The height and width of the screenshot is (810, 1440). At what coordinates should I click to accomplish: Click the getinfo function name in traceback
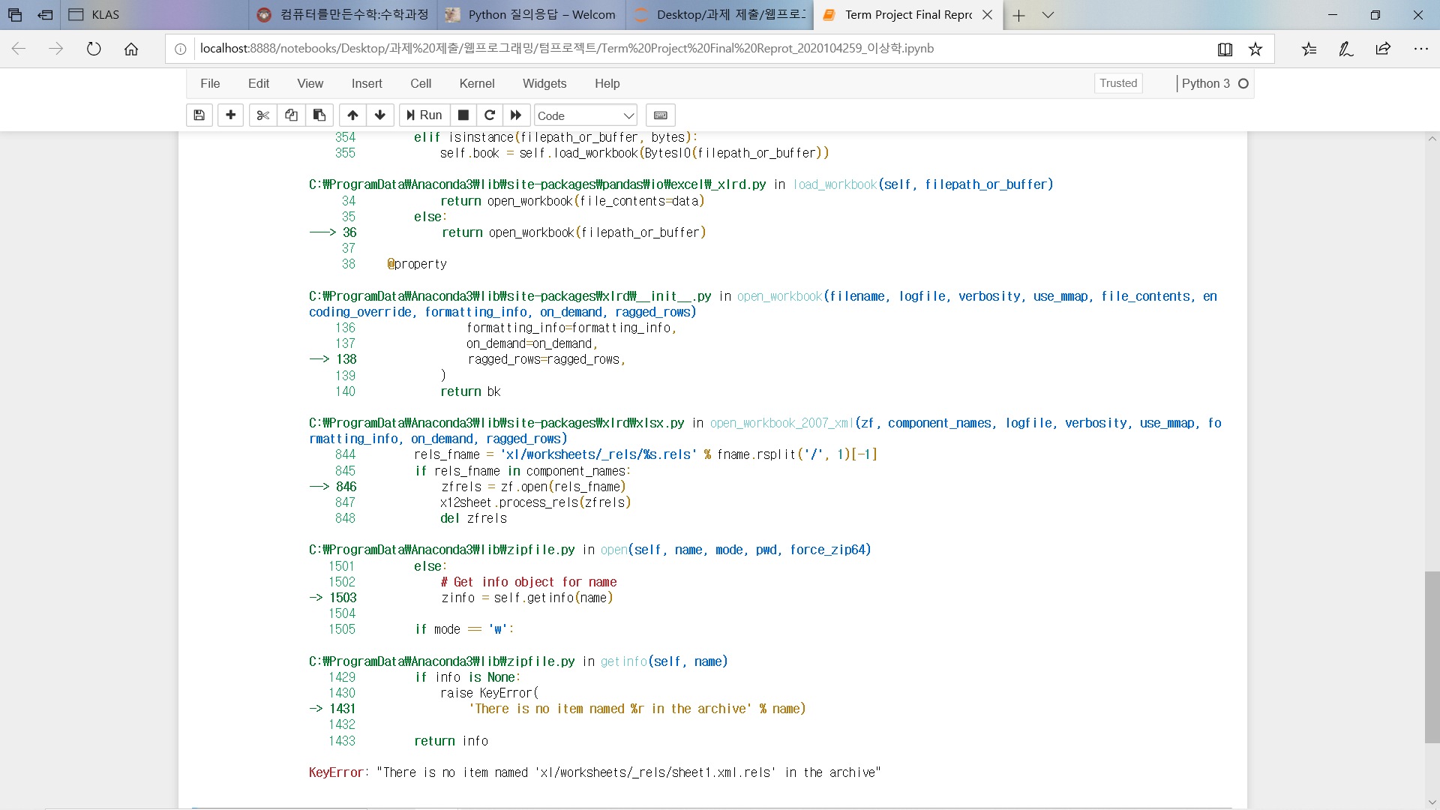point(623,661)
